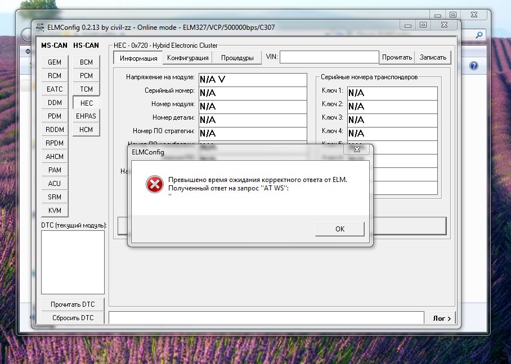Expand the log panel with Лог button

click(442, 318)
